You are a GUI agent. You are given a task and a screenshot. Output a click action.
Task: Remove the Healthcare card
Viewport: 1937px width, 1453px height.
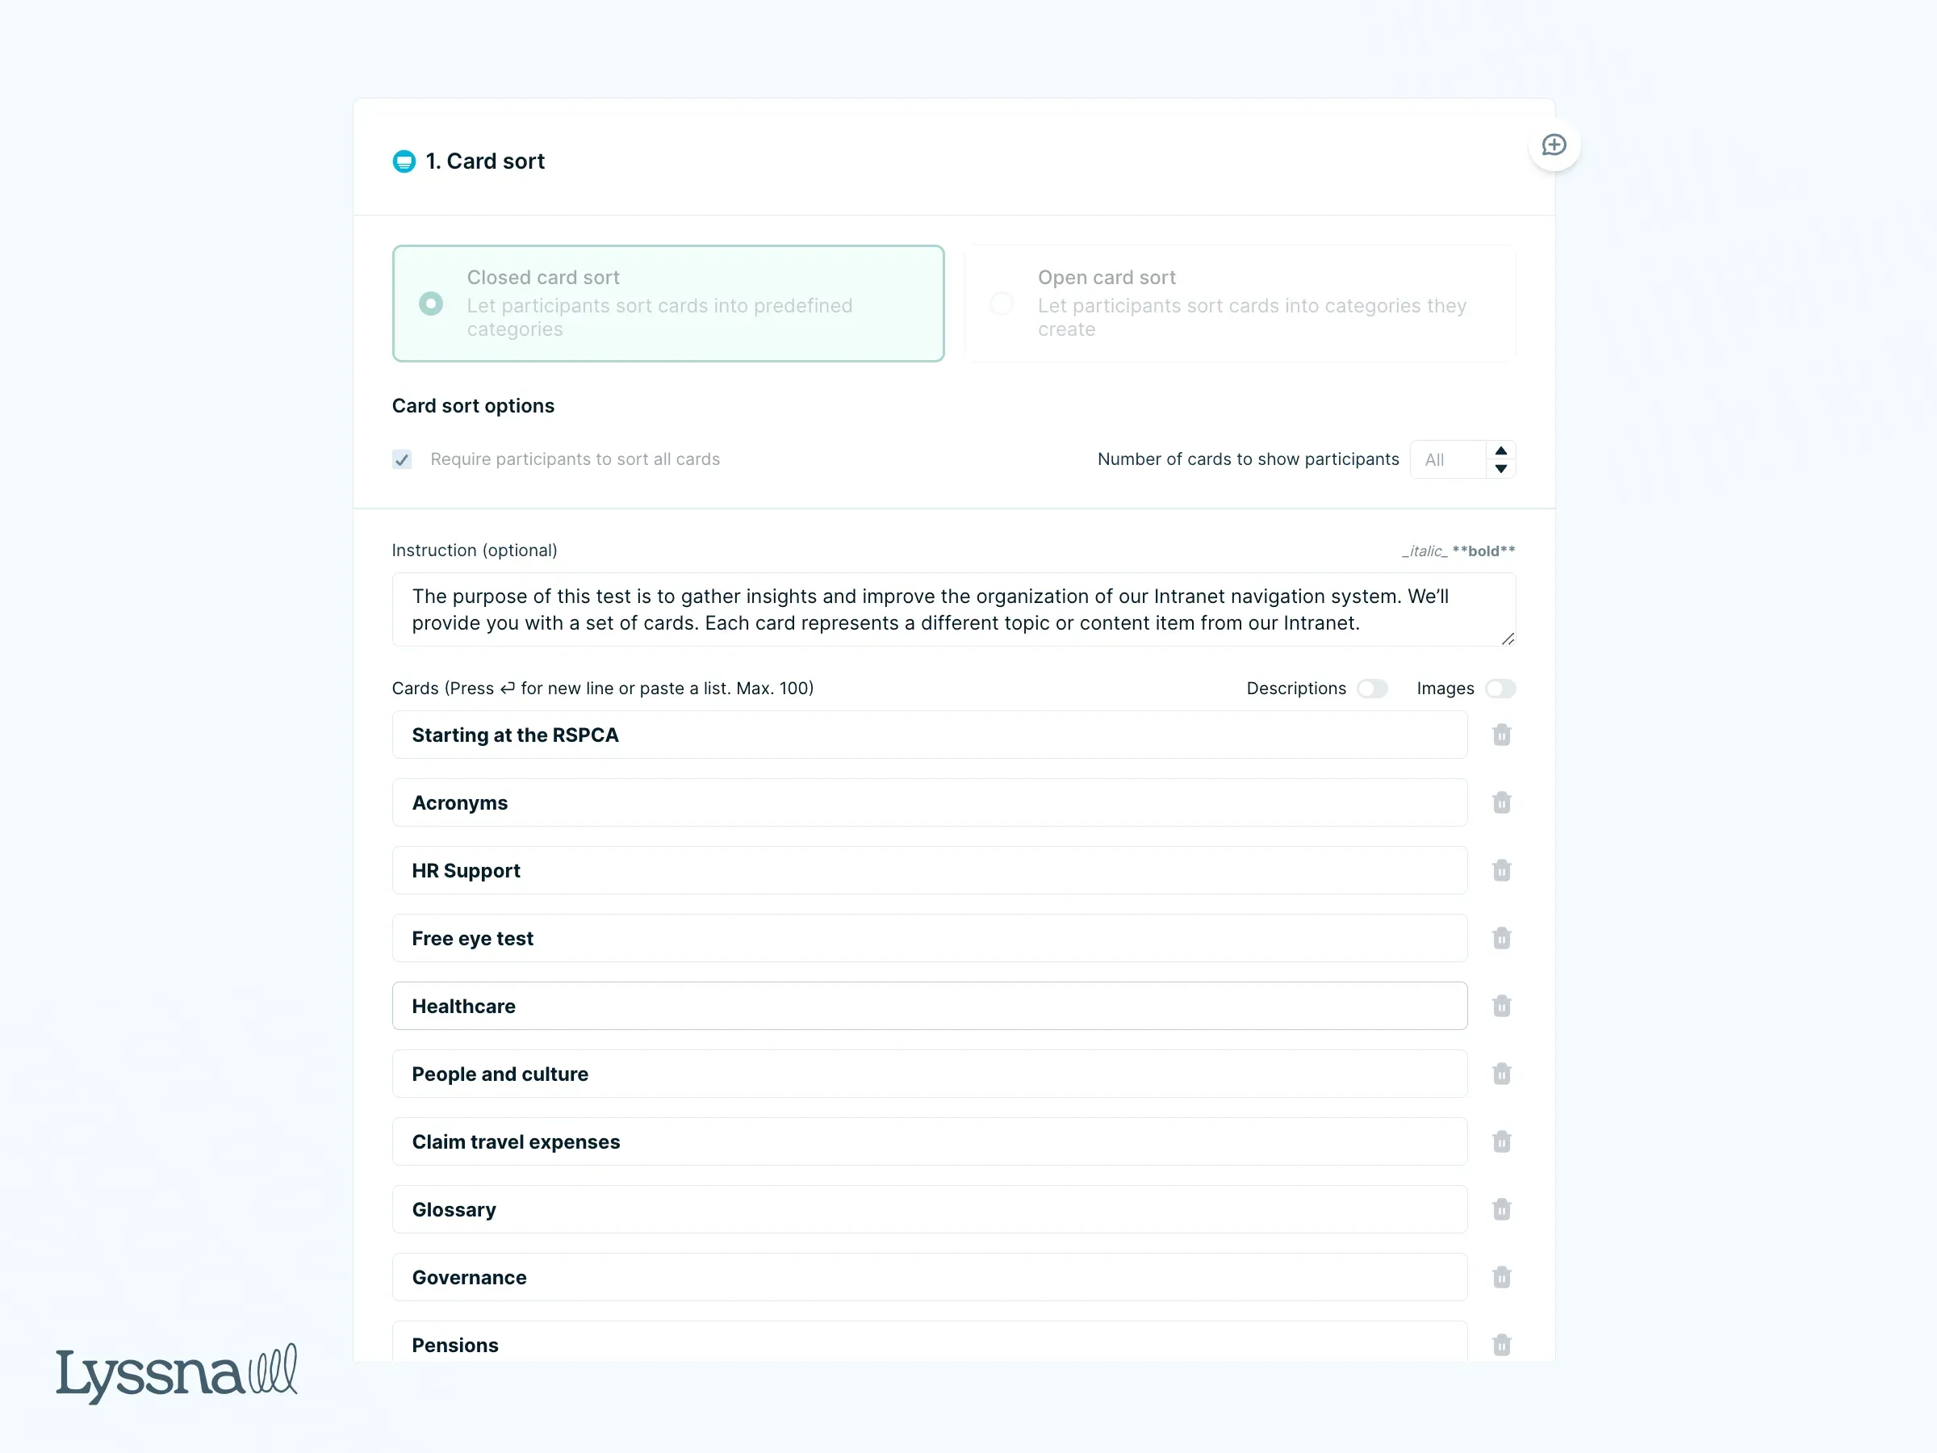coord(1501,1007)
